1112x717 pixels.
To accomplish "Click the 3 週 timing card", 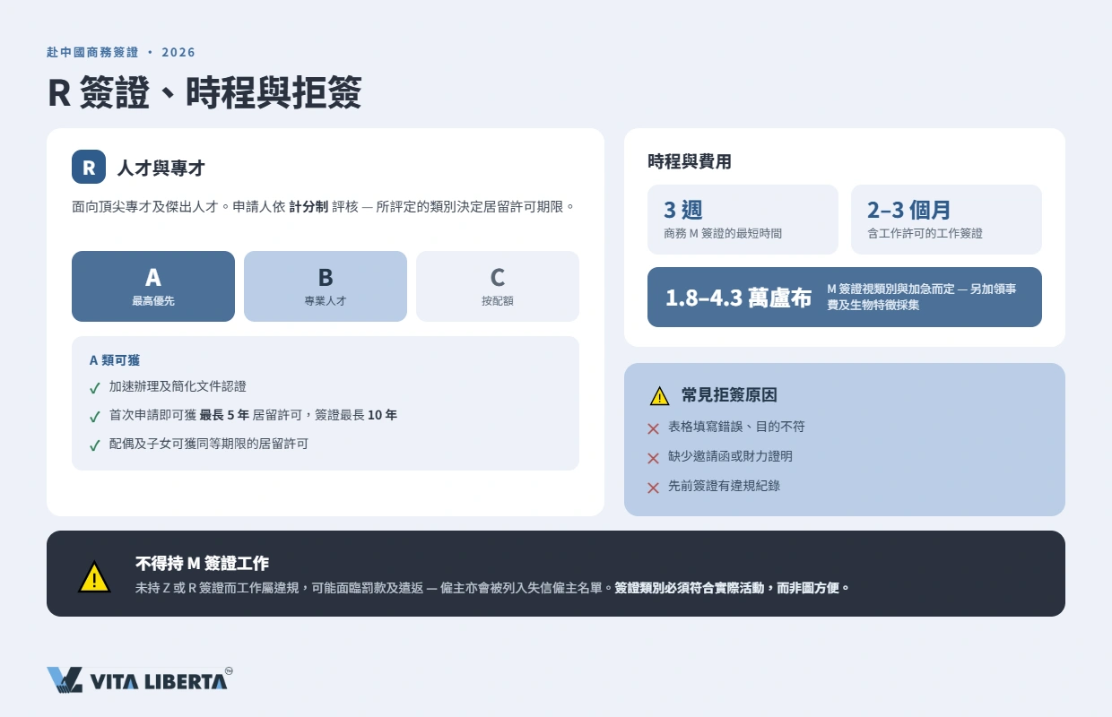I will pos(743,220).
